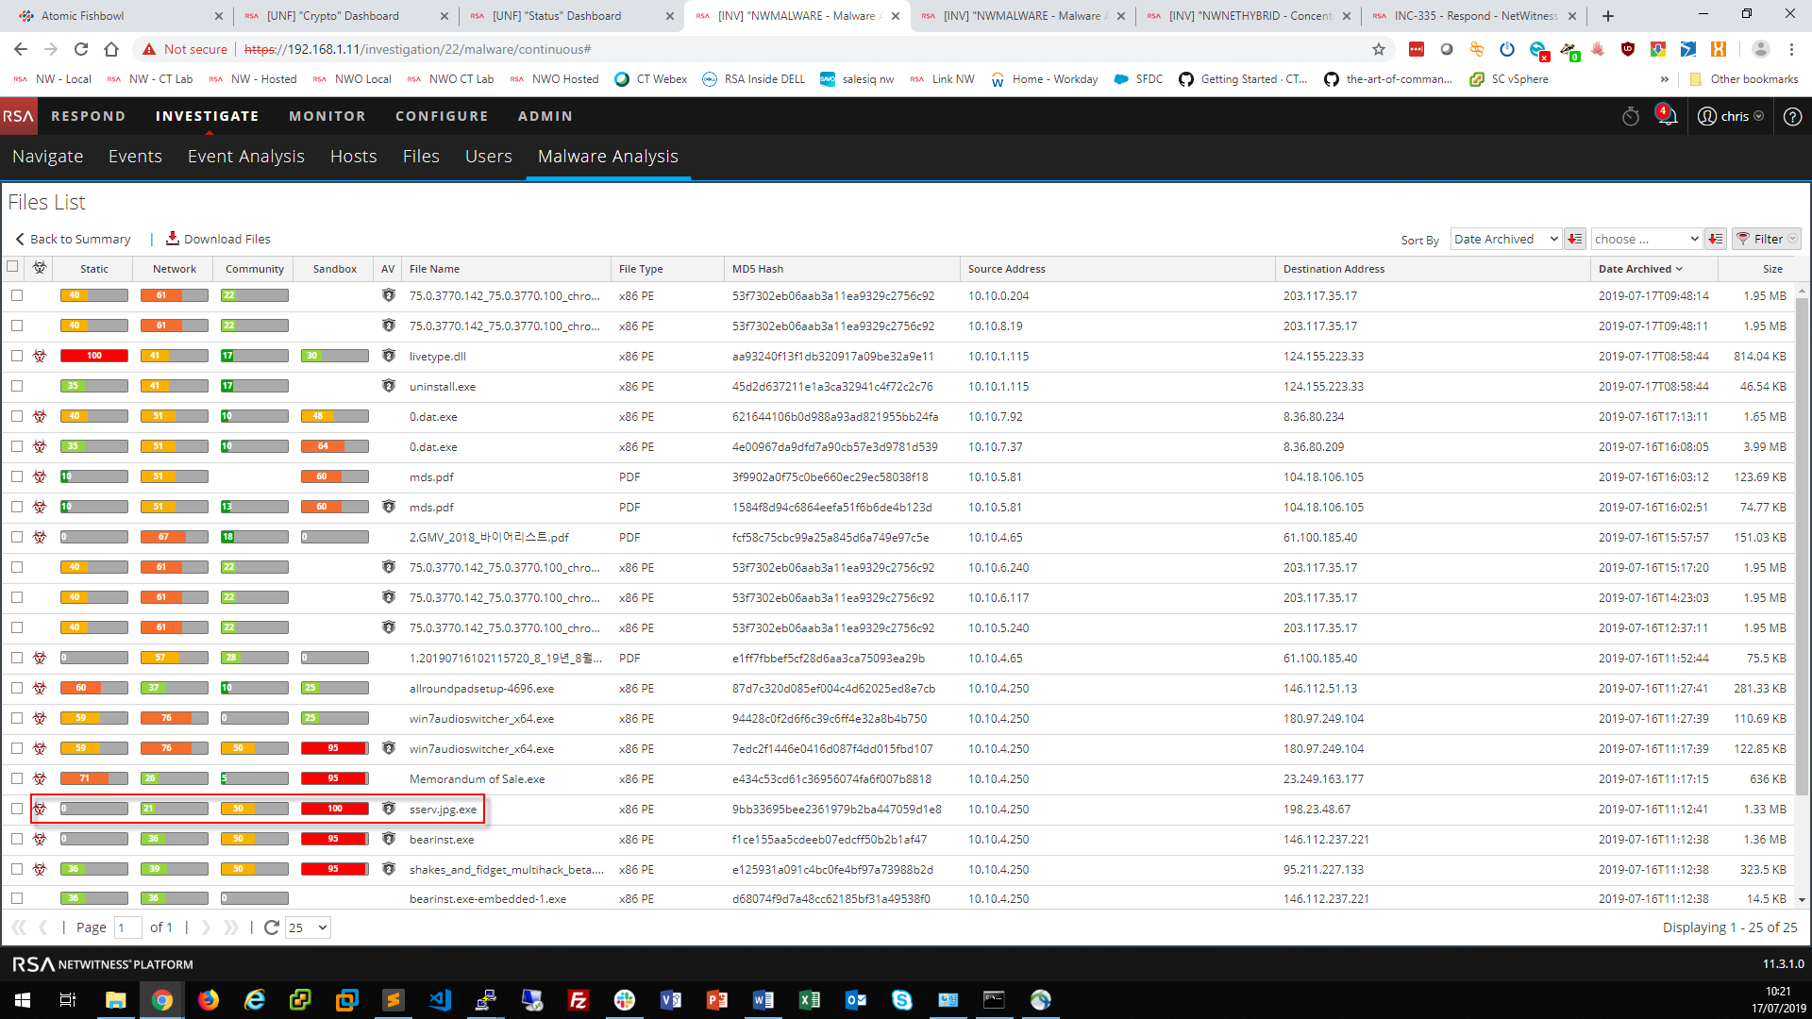
Task: Open the Sort By Date Archived dropdown
Action: point(1504,239)
